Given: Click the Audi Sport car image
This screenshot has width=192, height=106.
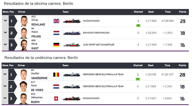Looking at the screenshot, I should [x=72, y=45].
